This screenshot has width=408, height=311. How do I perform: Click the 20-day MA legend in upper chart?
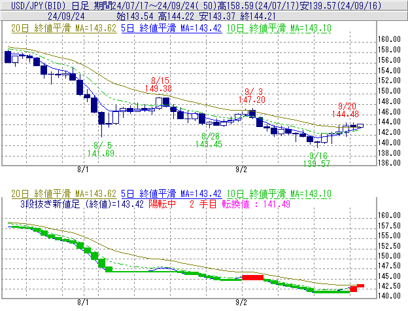[64, 28]
